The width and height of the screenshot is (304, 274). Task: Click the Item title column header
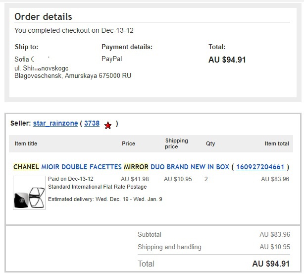tap(26, 143)
